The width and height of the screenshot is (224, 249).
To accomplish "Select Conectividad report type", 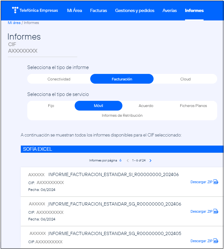I will click(59, 79).
